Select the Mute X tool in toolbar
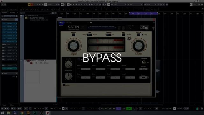Image resolution: width=204 pixels, height=115 pixels. [84, 4]
